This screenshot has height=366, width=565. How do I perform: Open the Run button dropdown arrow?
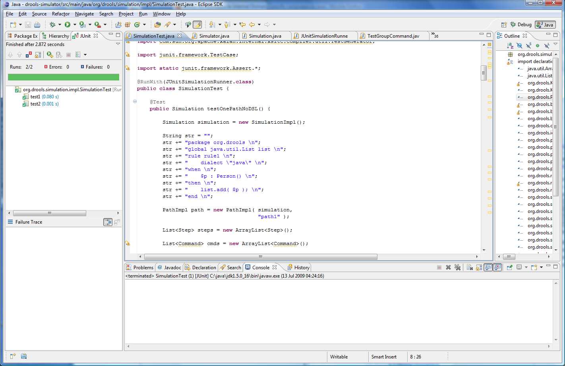coord(74,25)
